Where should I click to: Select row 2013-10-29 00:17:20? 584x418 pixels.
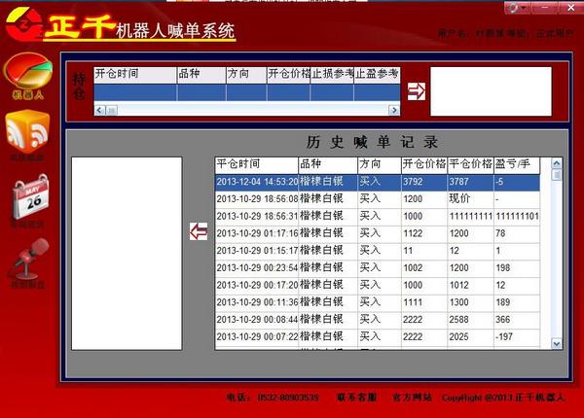coord(378,286)
